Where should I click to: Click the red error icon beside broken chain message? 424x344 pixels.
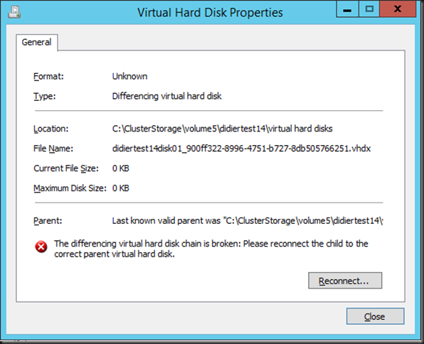(41, 247)
